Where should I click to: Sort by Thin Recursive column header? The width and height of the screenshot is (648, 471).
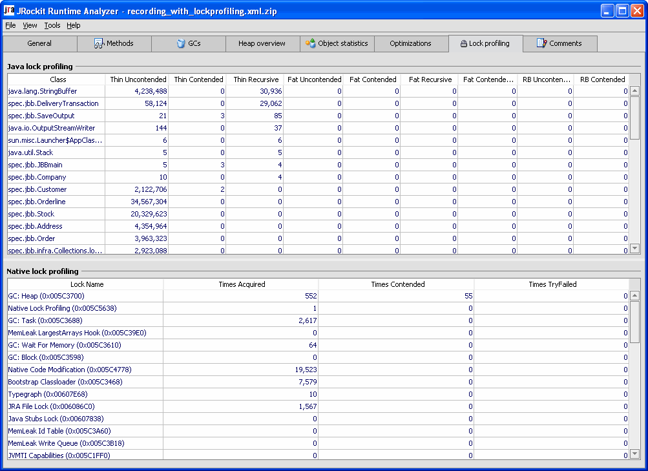[255, 79]
